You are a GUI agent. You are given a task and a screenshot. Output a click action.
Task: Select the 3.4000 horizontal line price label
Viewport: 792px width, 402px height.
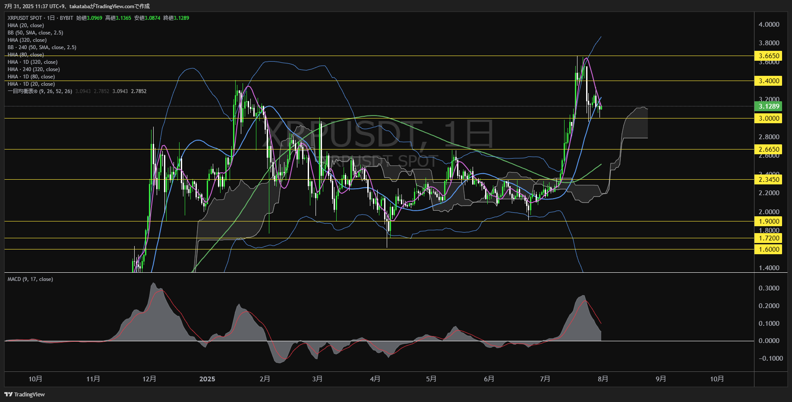768,81
